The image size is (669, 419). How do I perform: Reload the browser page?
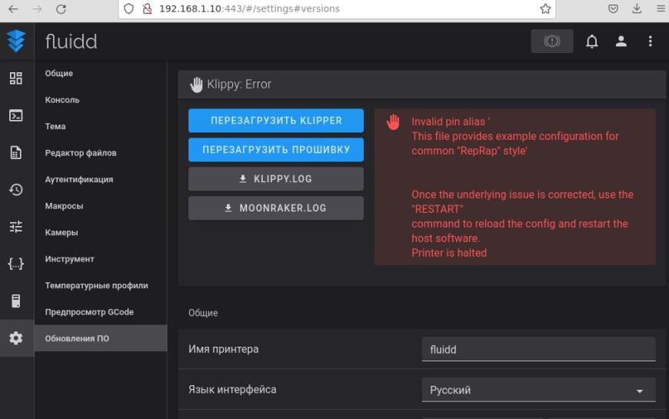(x=61, y=9)
